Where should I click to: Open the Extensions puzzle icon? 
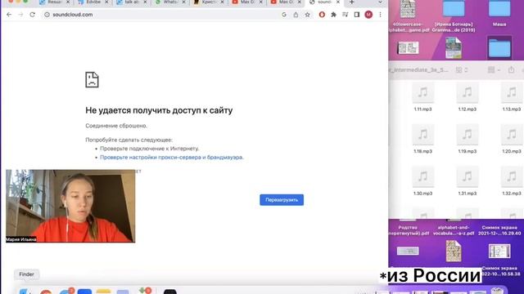pos(333,15)
